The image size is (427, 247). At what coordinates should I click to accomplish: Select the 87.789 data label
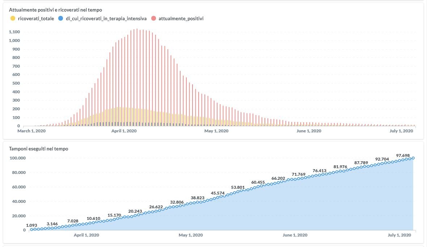pos(361,163)
